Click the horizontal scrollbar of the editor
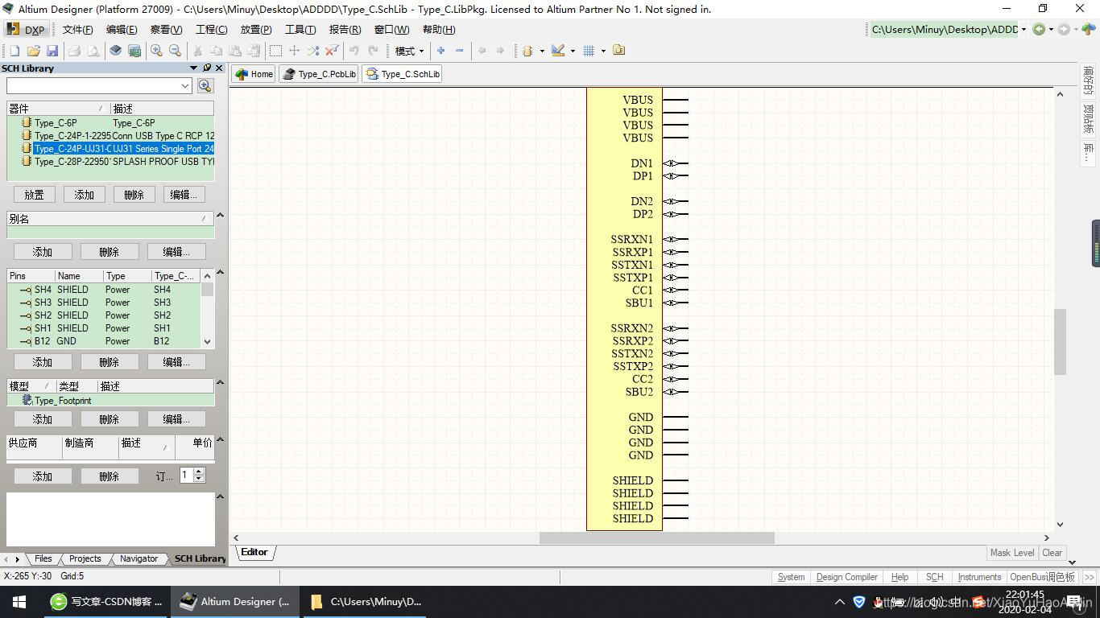 pyautogui.click(x=656, y=538)
